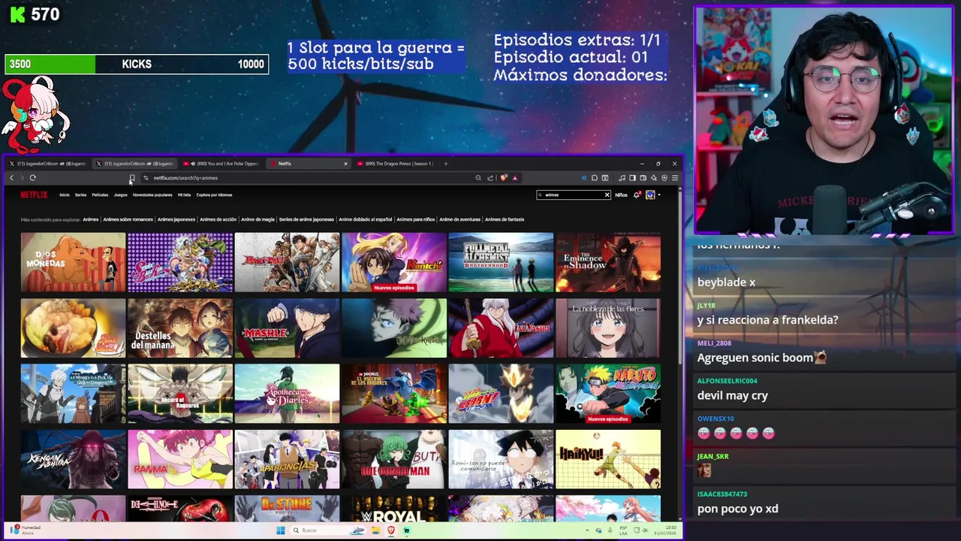The image size is (961, 541).
Task: Open ESP LAA language selector in tray
Action: point(623,530)
